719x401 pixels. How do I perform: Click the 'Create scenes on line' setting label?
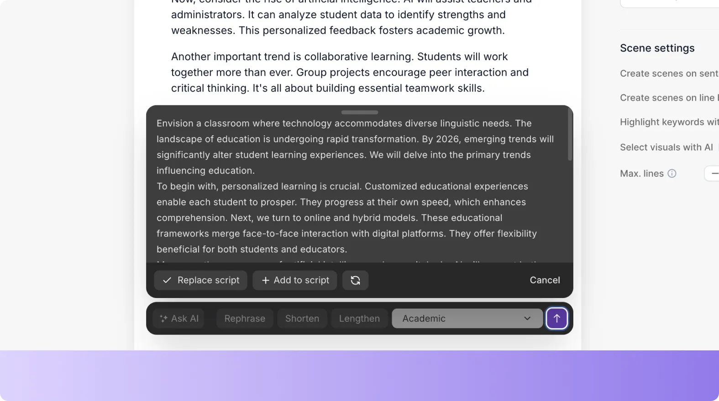[668, 98]
